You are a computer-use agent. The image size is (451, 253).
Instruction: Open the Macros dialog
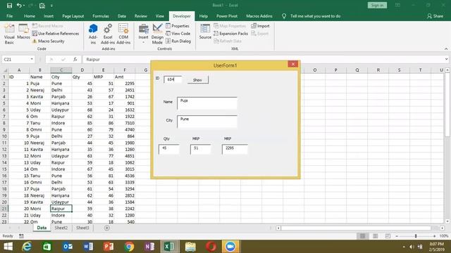click(x=23, y=32)
